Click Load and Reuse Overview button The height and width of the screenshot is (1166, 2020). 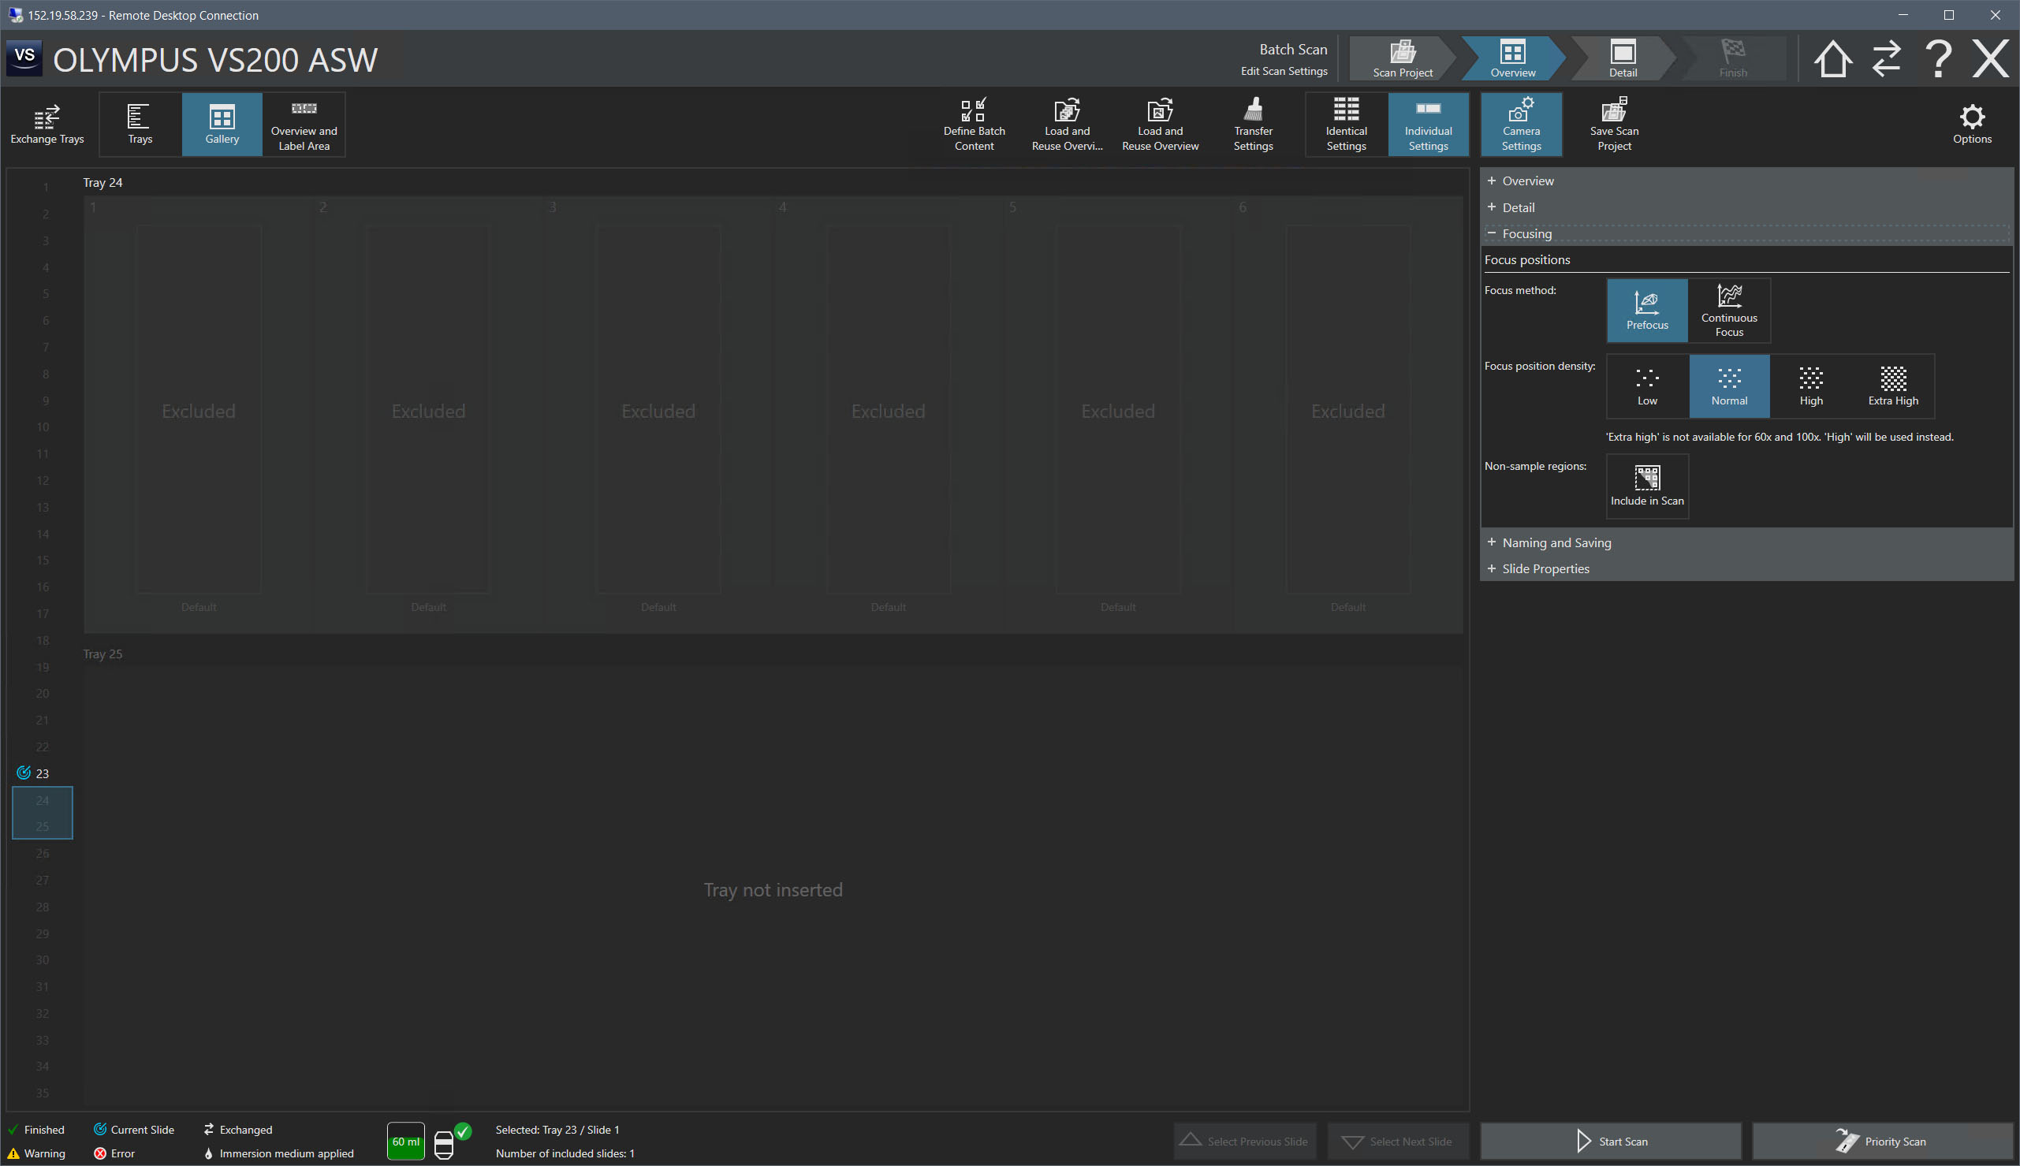click(1160, 124)
